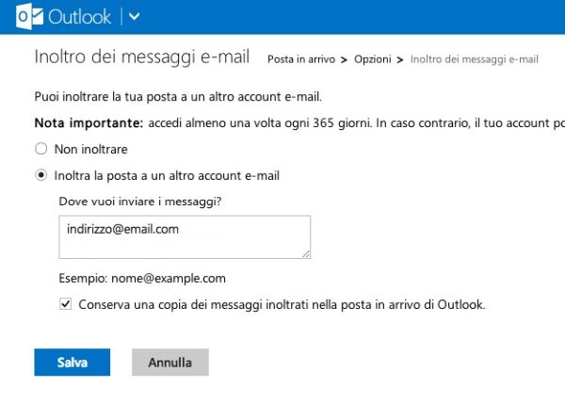Click the Non inoltrare label text

pos(92,149)
